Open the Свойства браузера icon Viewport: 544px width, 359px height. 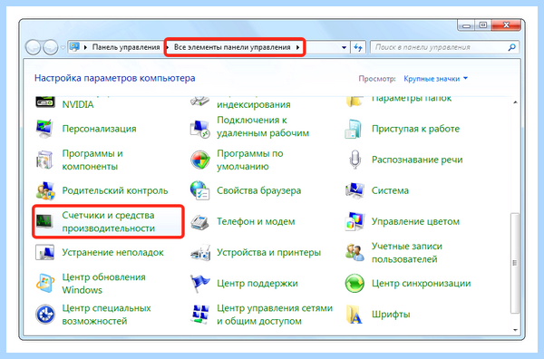199,190
